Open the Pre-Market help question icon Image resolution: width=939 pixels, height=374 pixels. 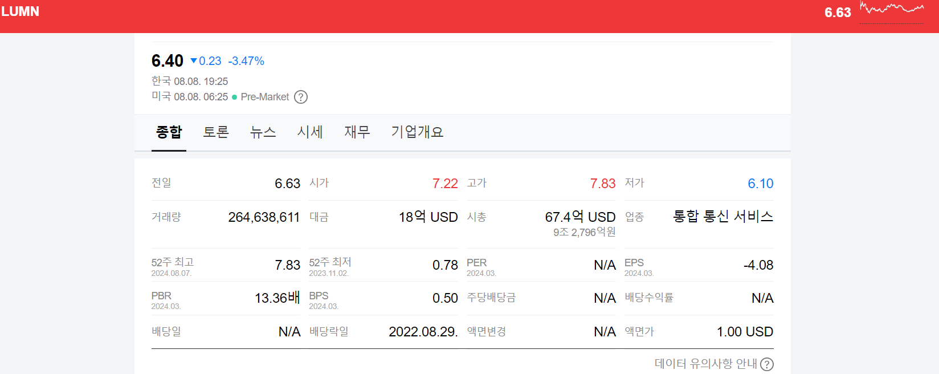[301, 97]
